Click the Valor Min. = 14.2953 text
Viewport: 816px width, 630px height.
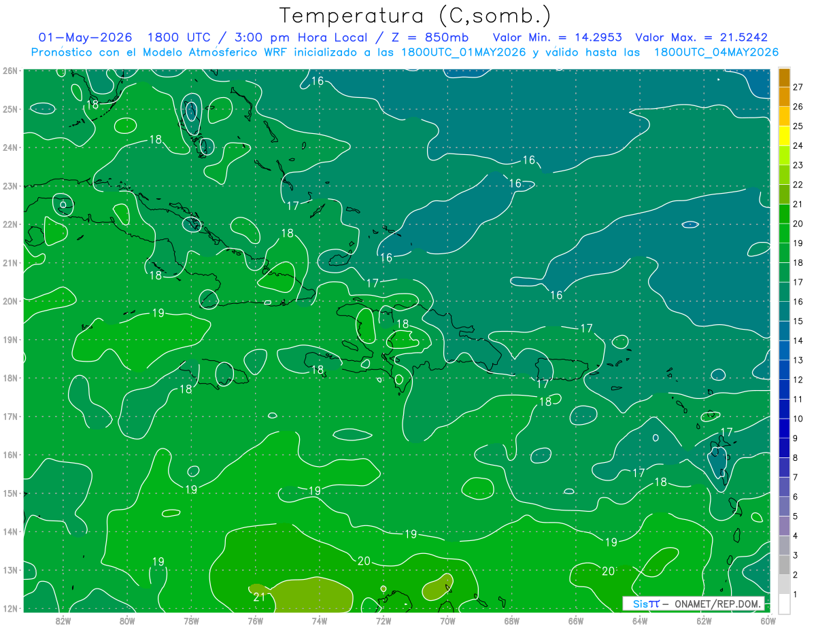(558, 37)
